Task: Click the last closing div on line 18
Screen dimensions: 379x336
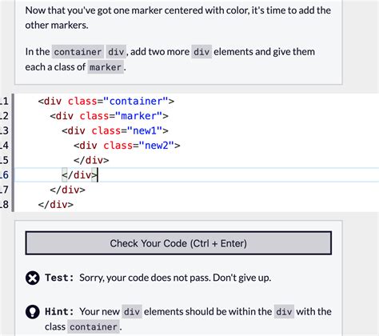Action: [55, 205]
